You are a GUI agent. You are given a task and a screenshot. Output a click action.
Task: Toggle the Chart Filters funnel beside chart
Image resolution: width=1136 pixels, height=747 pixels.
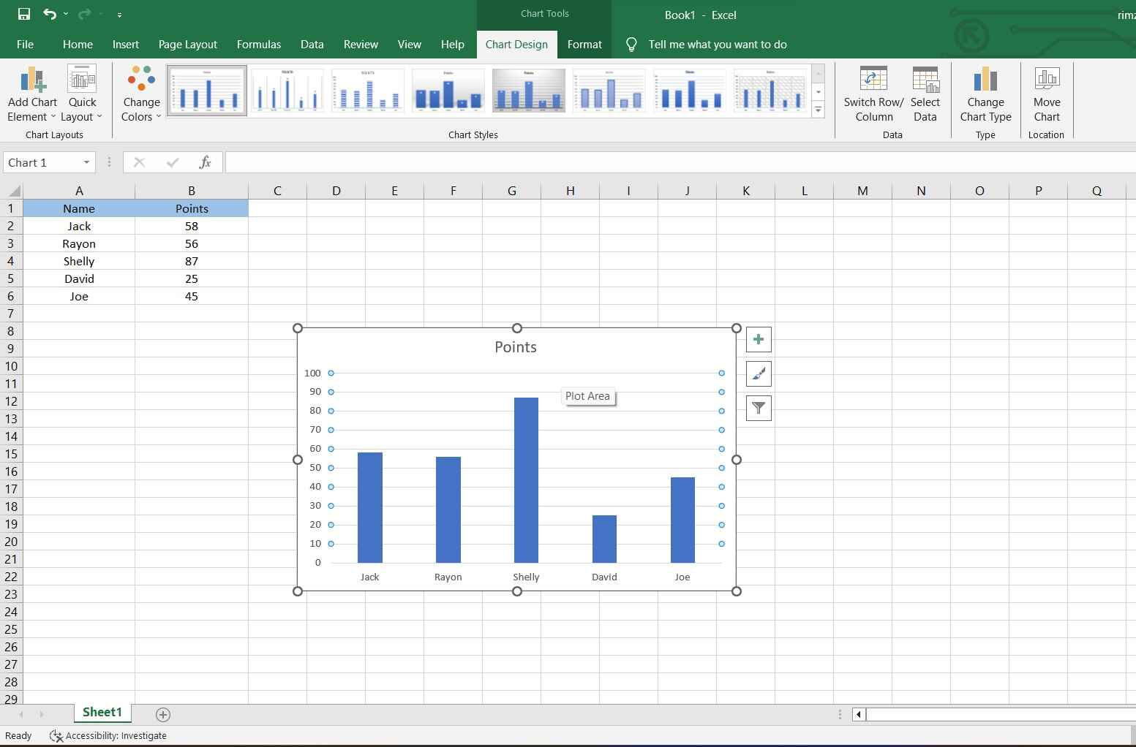tap(759, 408)
